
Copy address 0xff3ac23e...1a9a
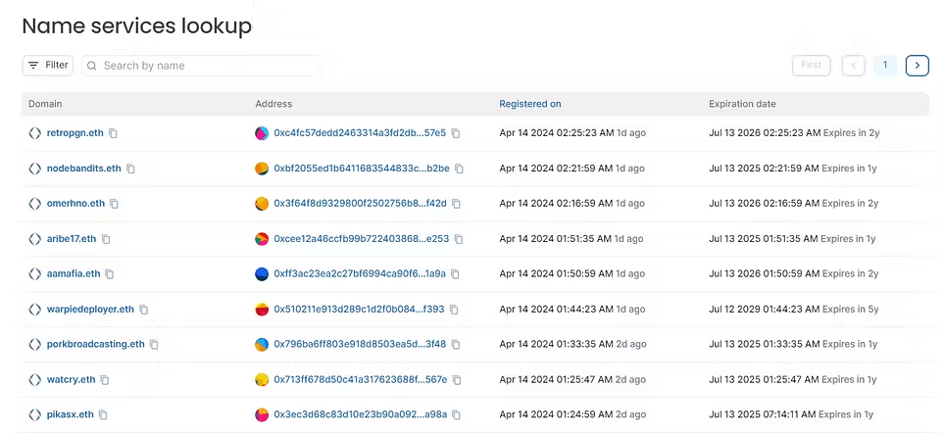pyautogui.click(x=455, y=274)
